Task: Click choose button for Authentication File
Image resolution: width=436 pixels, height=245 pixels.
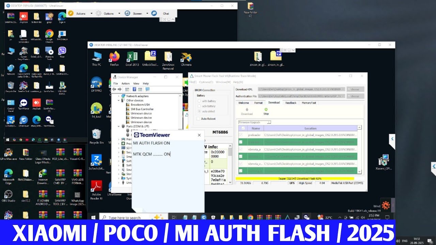Action: (355, 96)
